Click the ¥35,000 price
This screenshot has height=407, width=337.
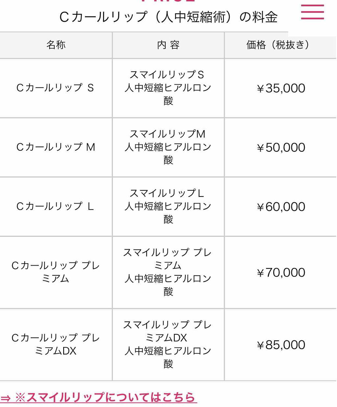[x=281, y=88]
